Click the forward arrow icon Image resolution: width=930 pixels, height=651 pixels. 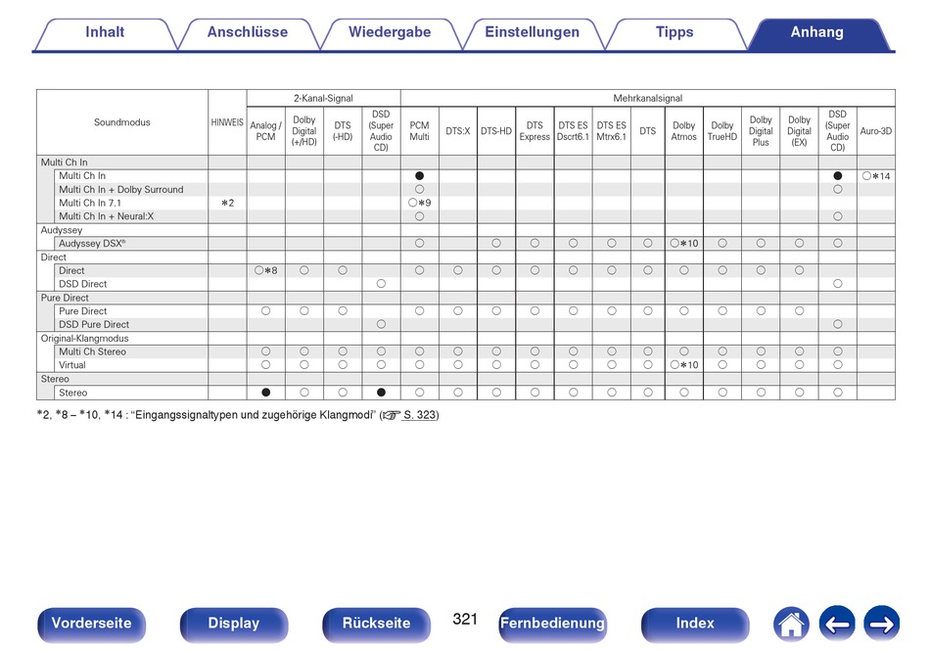click(881, 624)
